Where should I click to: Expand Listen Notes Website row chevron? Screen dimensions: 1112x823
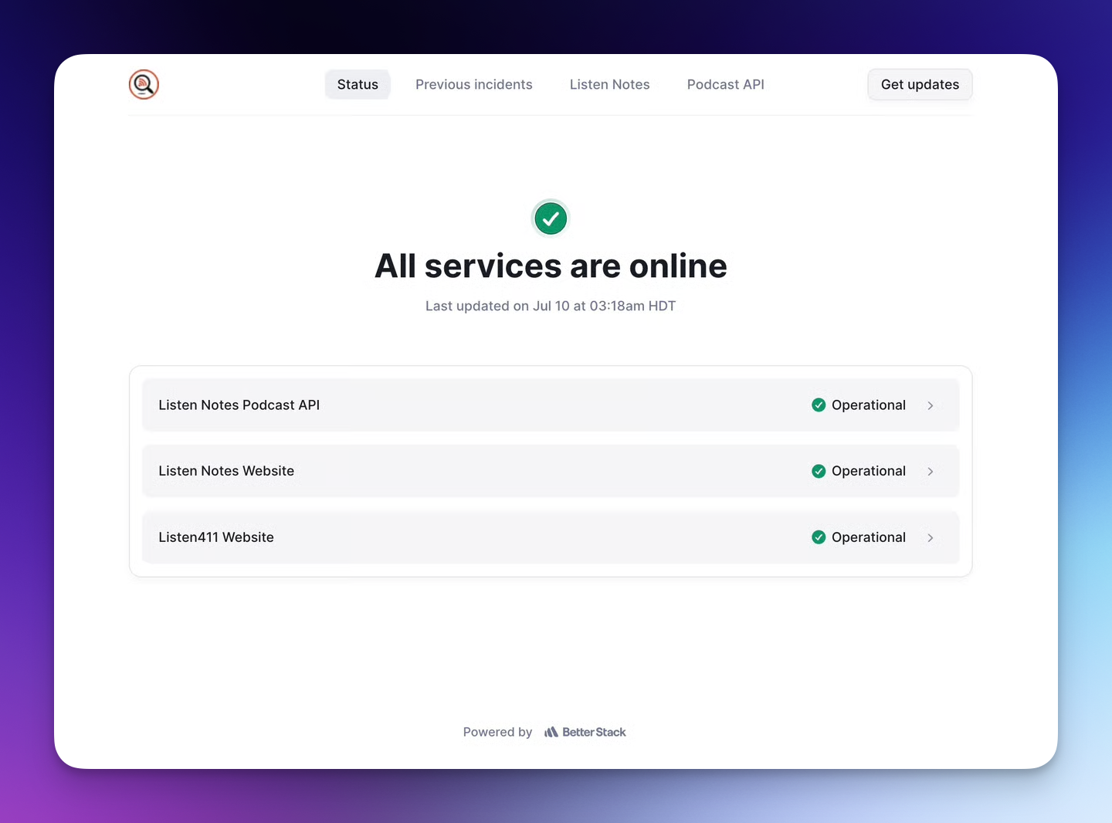pyautogui.click(x=931, y=472)
